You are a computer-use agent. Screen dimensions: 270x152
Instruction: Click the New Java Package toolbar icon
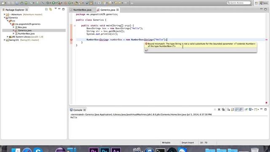click(66, 3)
